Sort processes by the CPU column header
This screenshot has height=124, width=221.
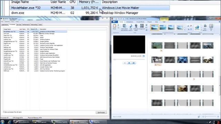click(x=28, y=29)
